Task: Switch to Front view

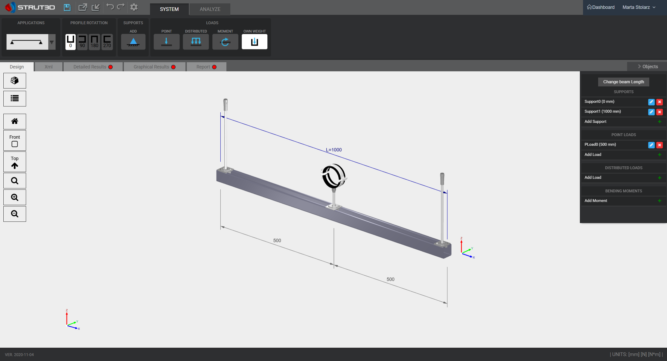Action: (14, 141)
